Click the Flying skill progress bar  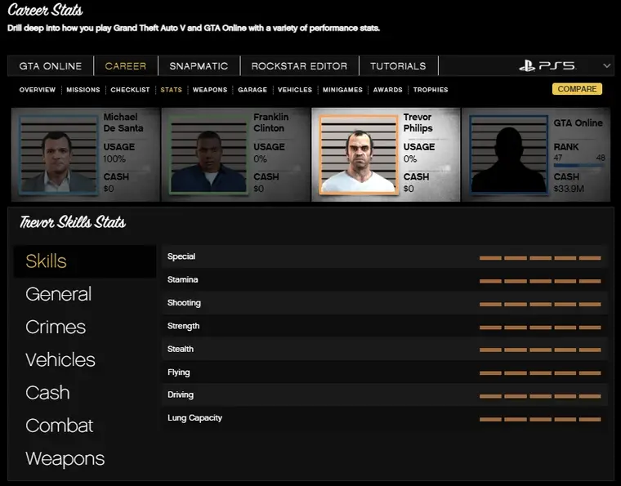pos(540,373)
